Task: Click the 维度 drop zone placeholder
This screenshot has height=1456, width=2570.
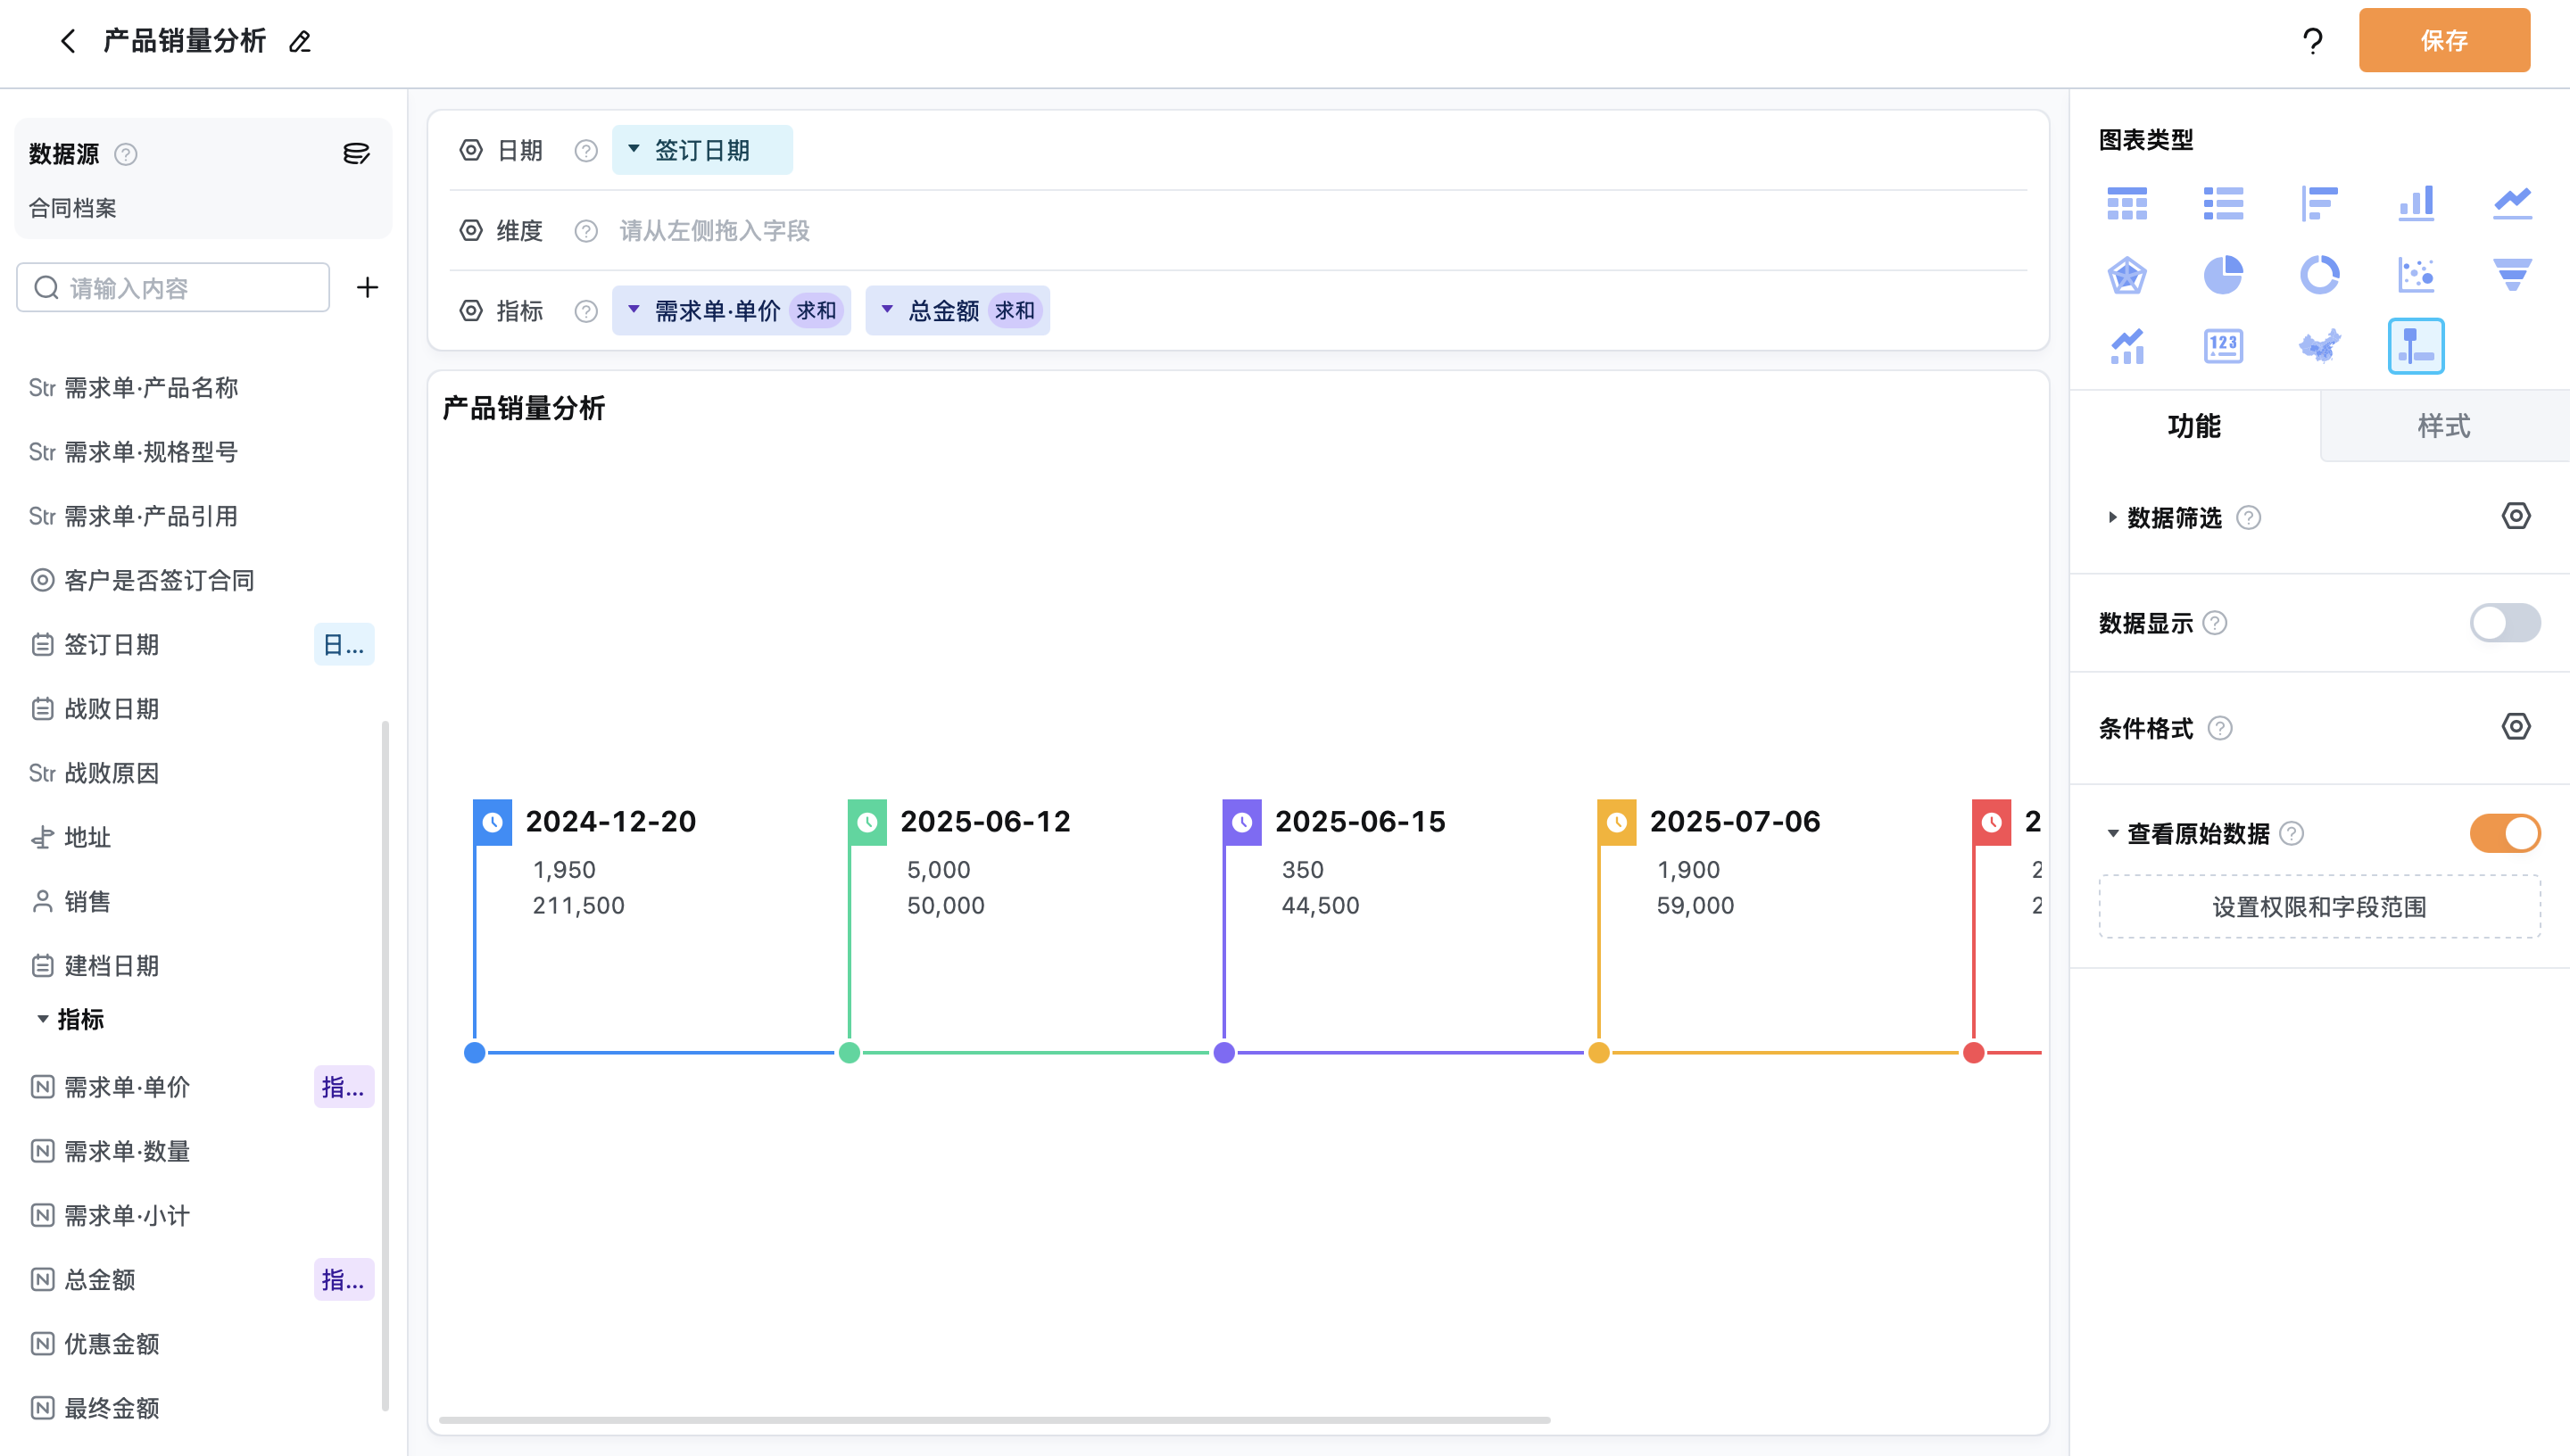Action: 714,231
